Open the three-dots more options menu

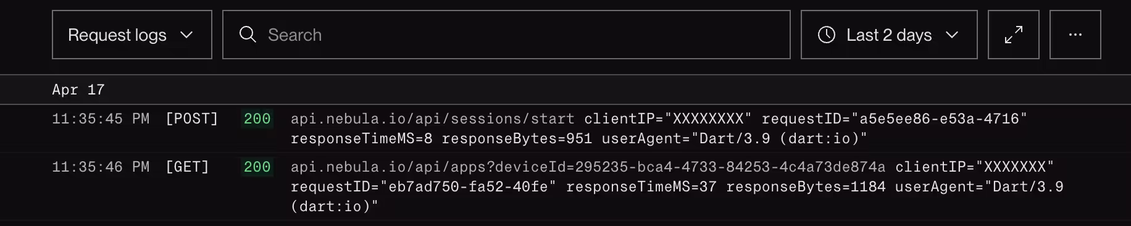(x=1075, y=35)
